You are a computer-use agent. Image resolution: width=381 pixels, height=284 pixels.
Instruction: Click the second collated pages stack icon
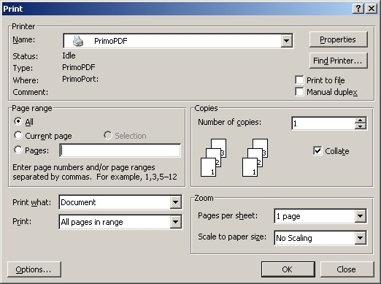[255, 158]
